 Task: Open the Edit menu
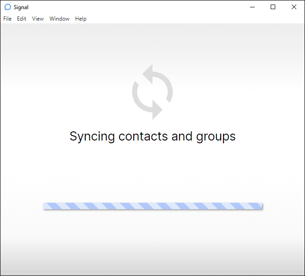(22, 19)
